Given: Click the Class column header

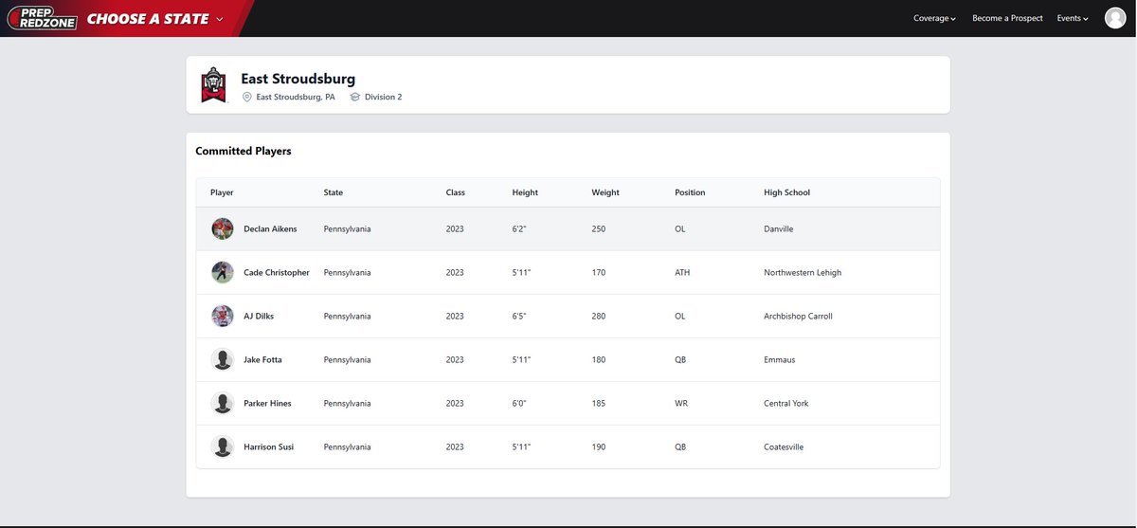Looking at the screenshot, I should (456, 192).
